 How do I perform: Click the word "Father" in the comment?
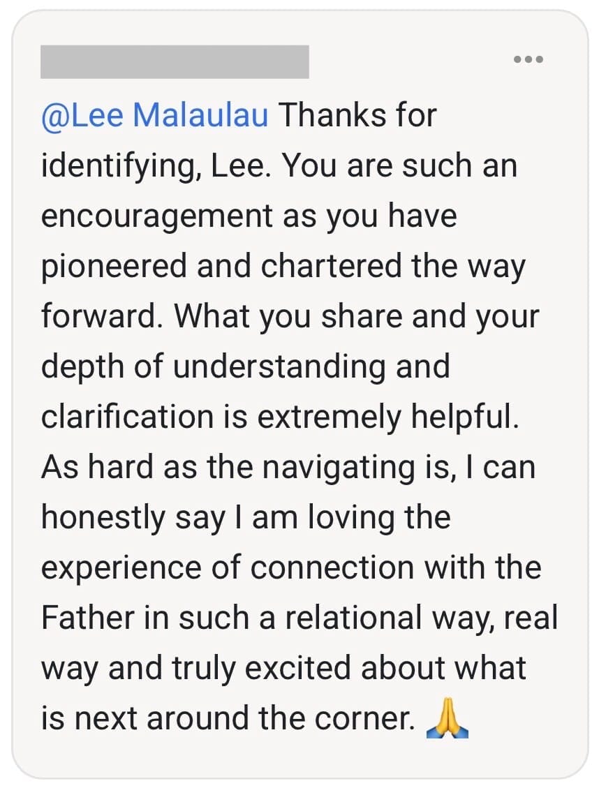coord(87,618)
